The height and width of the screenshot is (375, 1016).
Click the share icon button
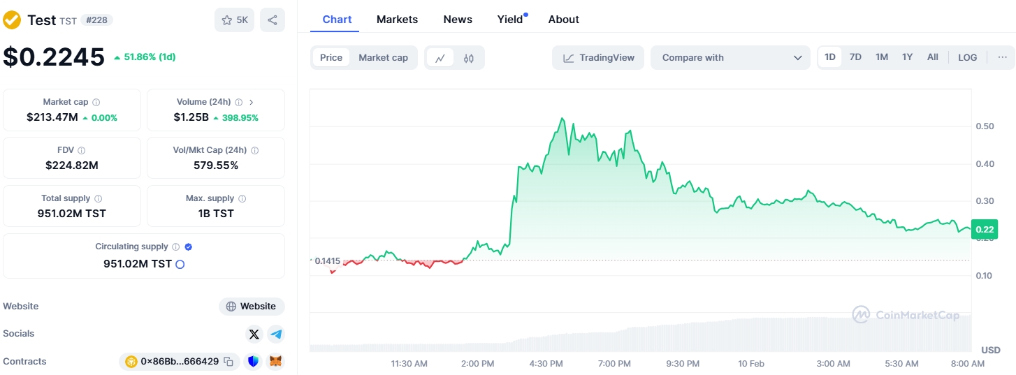click(273, 20)
